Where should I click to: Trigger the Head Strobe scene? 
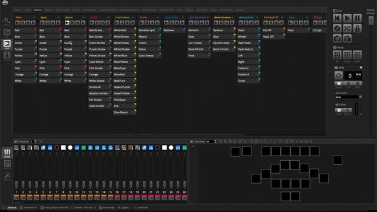click(x=100, y=106)
